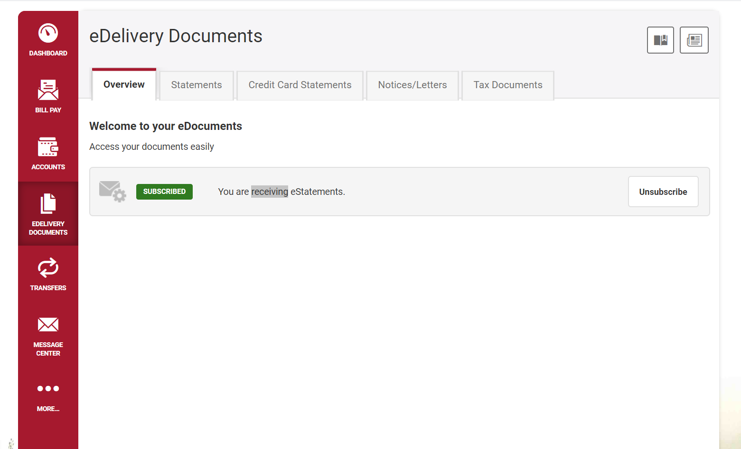Viewport: 741px width, 449px height.
Task: View the Notices/Letters tab
Action: [x=413, y=85]
